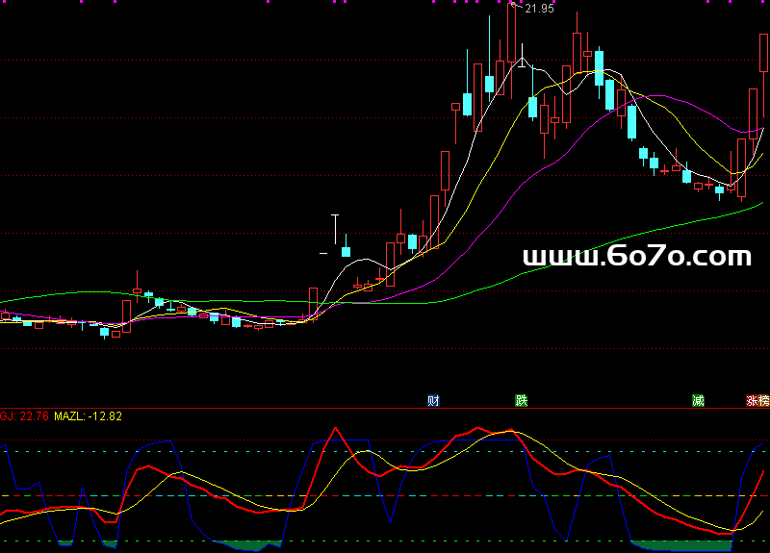
Task: Click the green 跌 marker icon
Action: tap(522, 400)
